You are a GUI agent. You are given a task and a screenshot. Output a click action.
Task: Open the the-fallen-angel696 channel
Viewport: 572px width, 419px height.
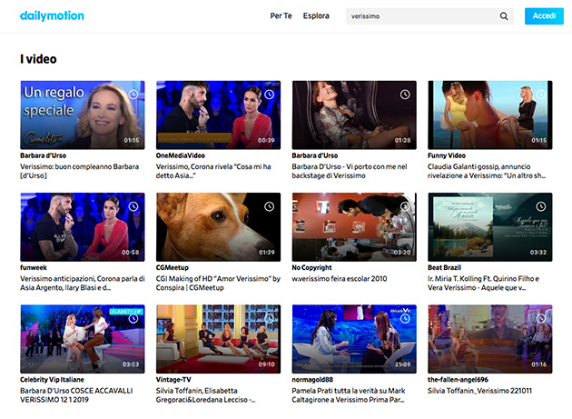pyautogui.click(x=458, y=380)
